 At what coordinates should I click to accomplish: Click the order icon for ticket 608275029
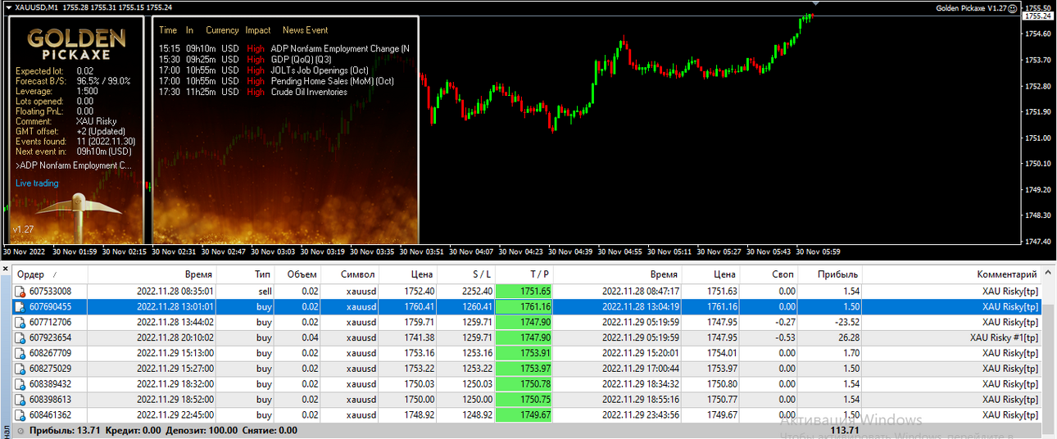click(21, 369)
